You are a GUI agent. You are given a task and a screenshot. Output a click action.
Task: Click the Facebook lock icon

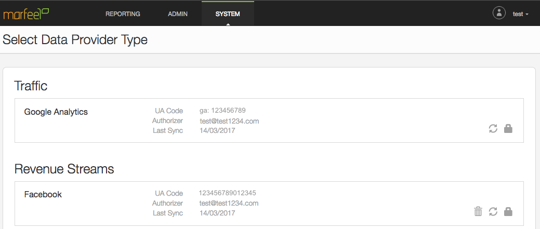click(508, 211)
